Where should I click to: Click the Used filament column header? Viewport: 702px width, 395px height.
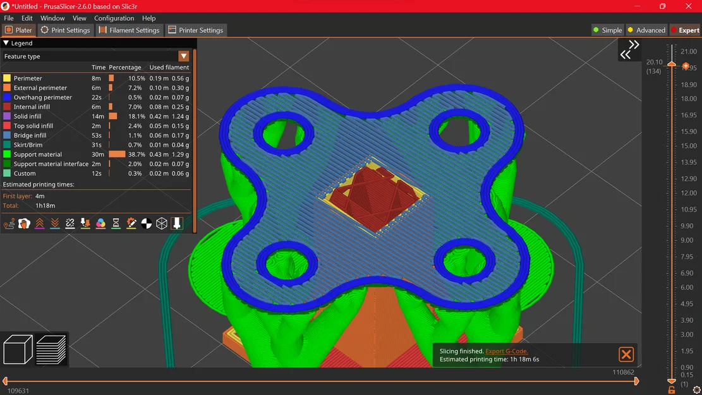[169, 67]
